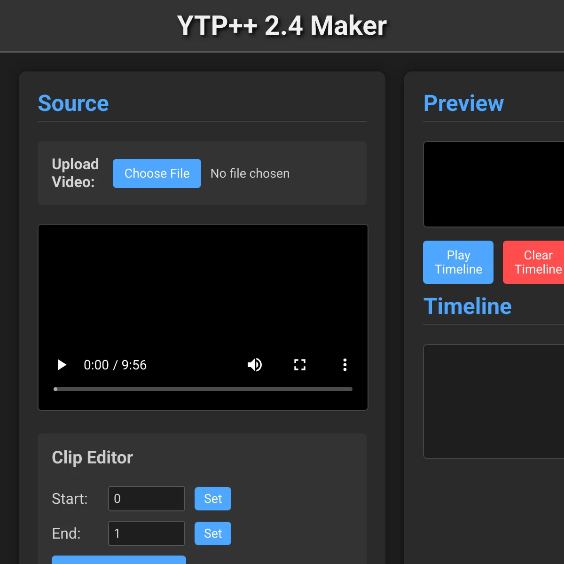The image size is (564, 564).
Task: Click the Play Timeline button
Action: coord(458,262)
